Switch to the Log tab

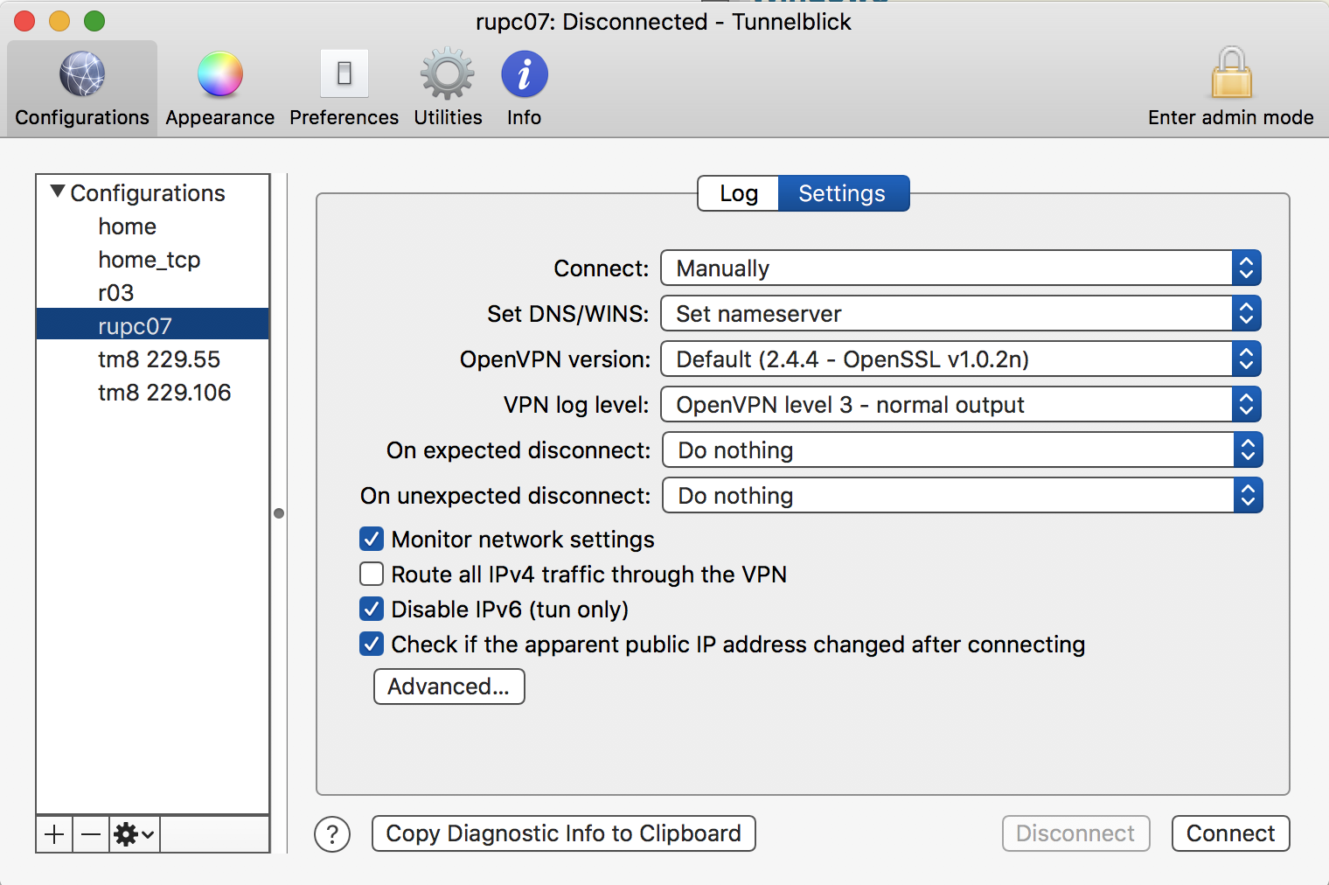click(739, 193)
